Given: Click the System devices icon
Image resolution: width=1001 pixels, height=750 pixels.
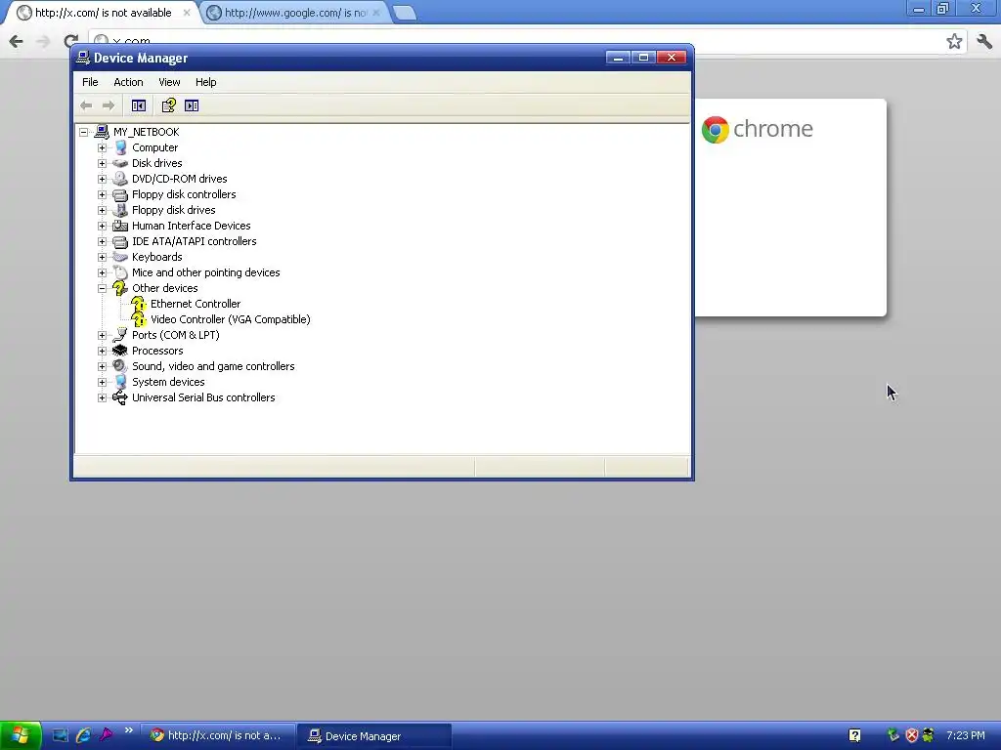Looking at the screenshot, I should 120,382.
